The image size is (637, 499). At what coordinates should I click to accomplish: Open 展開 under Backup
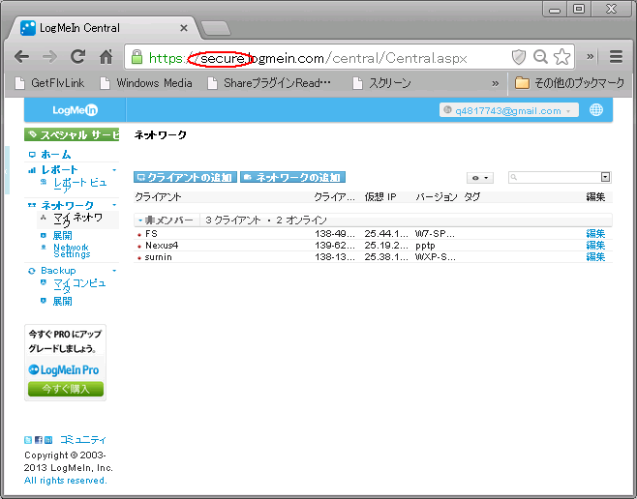(x=62, y=301)
